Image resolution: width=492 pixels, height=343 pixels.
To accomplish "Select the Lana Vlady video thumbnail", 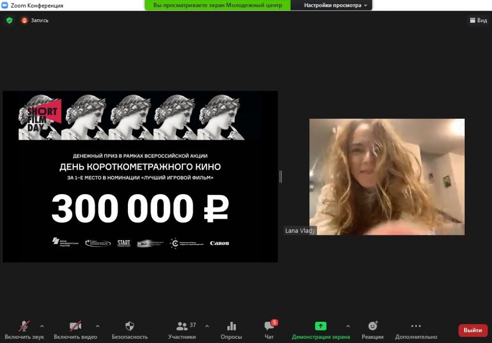I will [387, 177].
